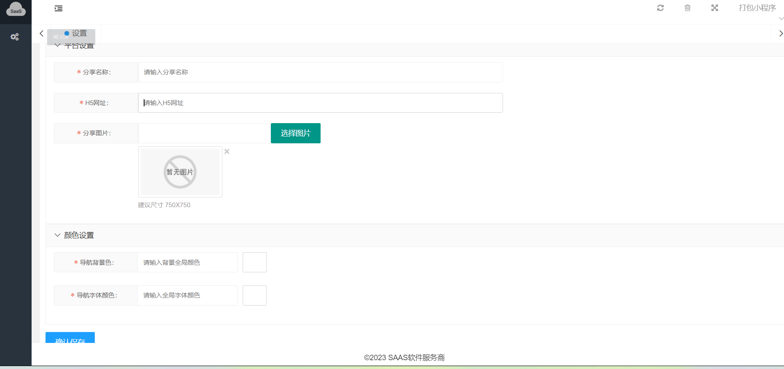Image resolution: width=784 pixels, height=369 pixels.
Task: Remove share image with the X icon
Action: coord(227,152)
